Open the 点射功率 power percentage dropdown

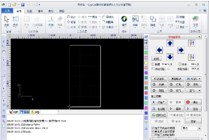coord(198,69)
